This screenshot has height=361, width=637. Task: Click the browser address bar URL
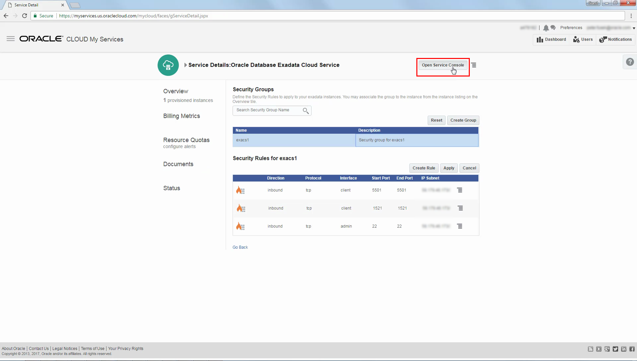pos(133,16)
